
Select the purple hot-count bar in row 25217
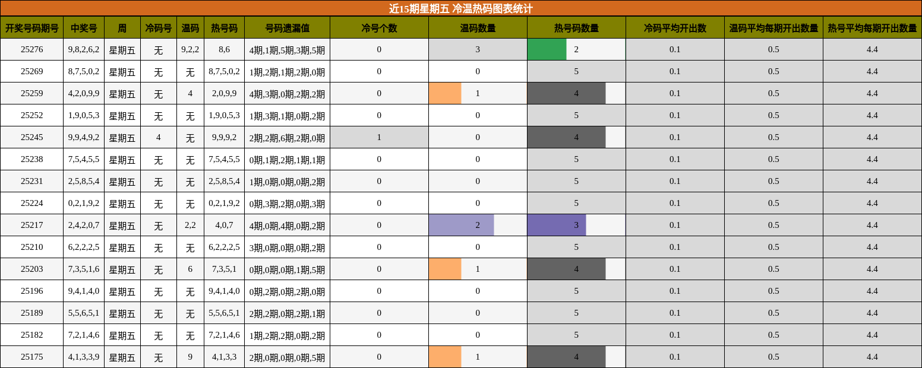tap(556, 225)
